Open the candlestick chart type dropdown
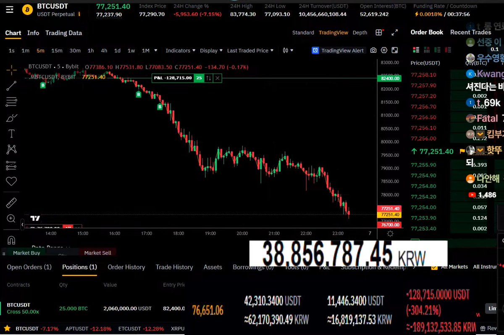 [288, 50]
